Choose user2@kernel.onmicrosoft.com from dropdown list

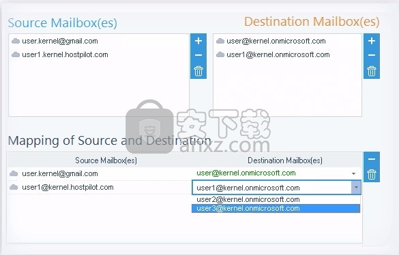coord(276,199)
